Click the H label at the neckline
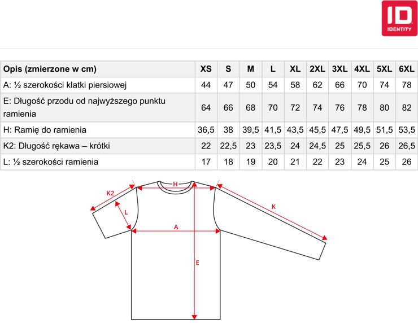418x323 pixels. [x=175, y=184]
